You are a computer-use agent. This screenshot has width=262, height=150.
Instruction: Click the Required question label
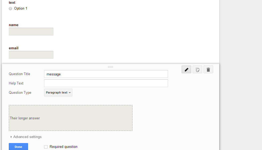click(64, 147)
